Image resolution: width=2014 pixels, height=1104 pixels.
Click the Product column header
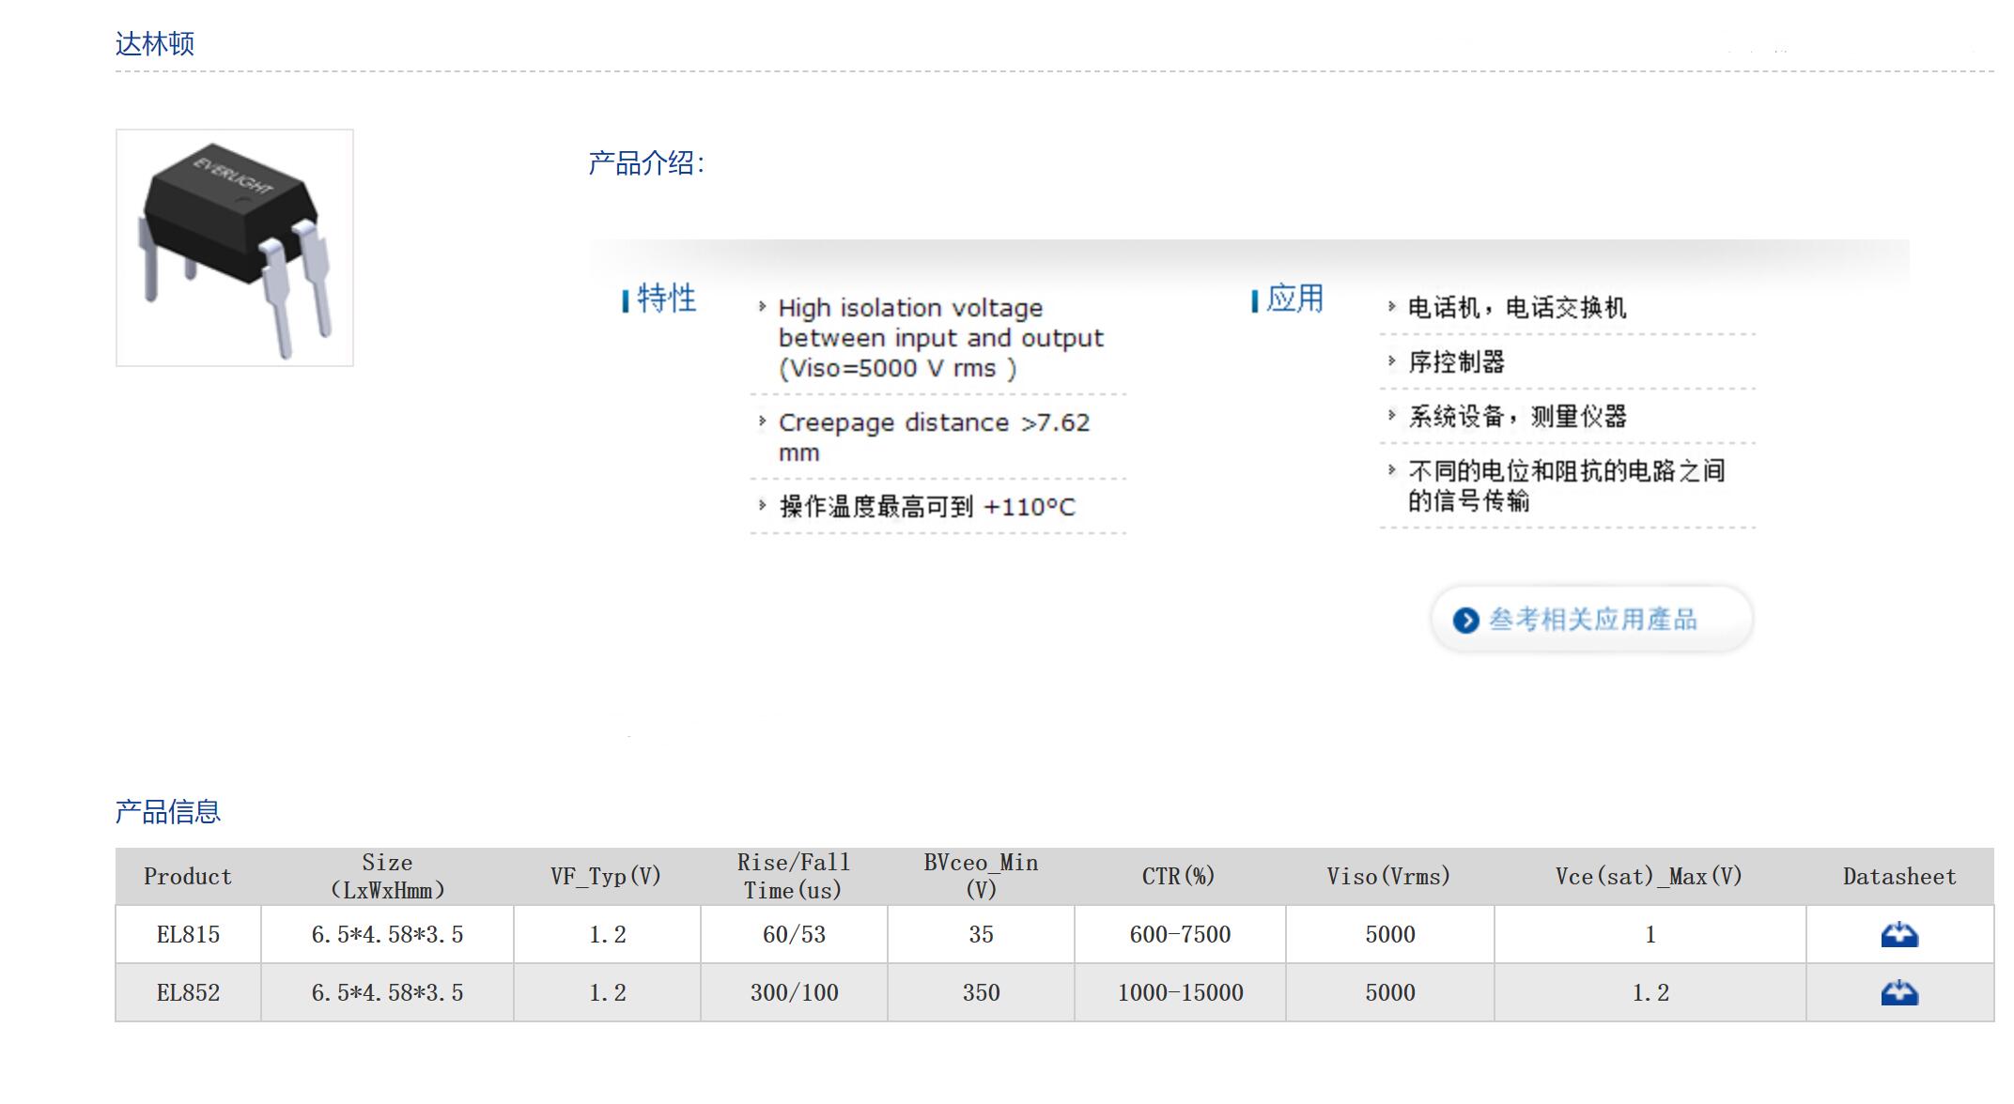point(188,877)
